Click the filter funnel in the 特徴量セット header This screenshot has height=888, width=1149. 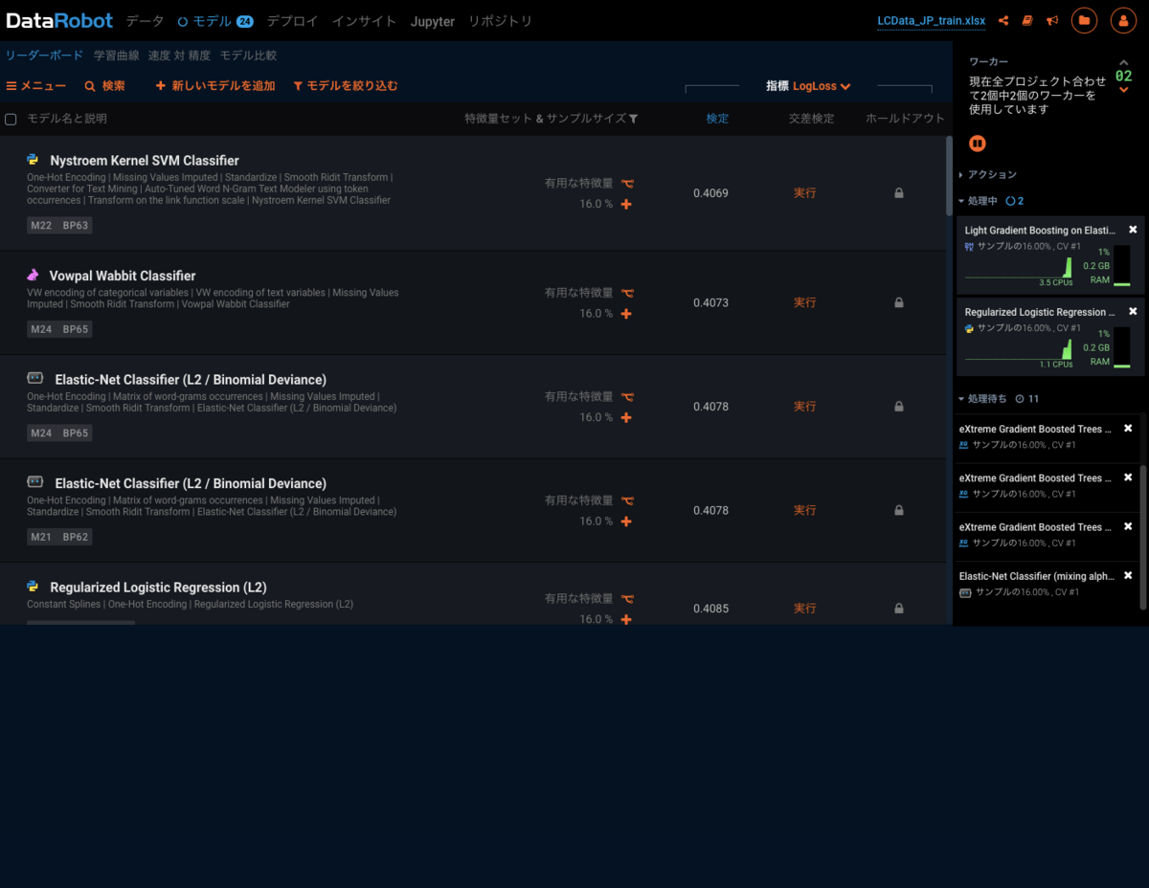coord(633,119)
